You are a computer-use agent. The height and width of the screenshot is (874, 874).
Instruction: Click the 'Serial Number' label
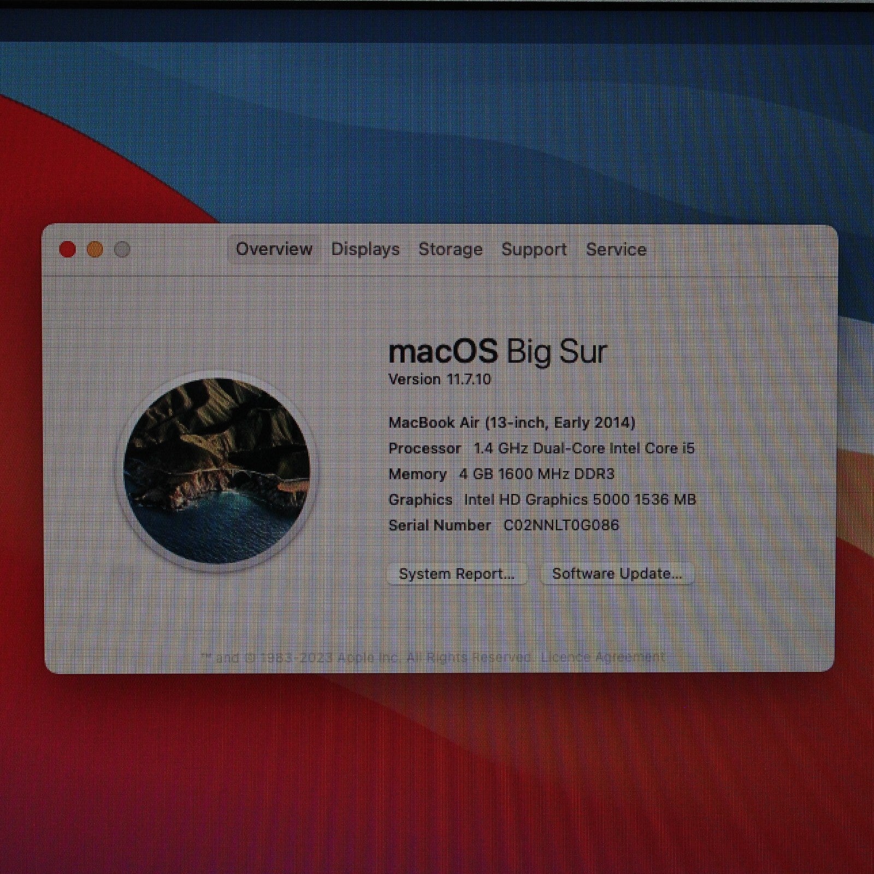tap(439, 525)
